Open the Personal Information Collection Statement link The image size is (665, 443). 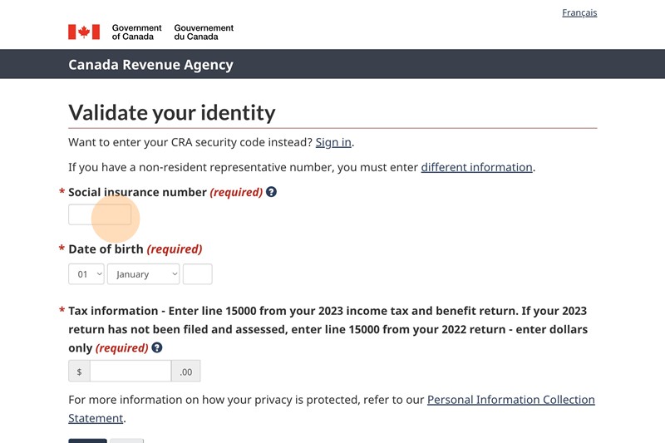tap(510, 400)
